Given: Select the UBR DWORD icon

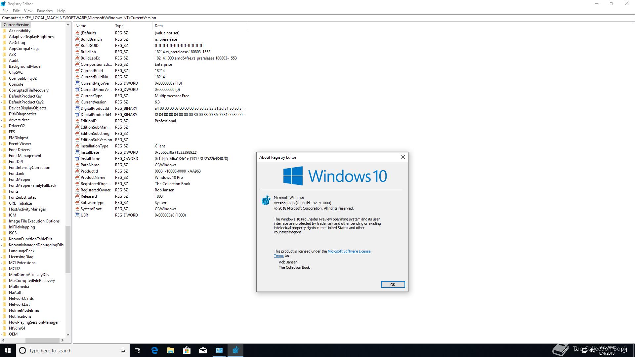Looking at the screenshot, I should click(x=77, y=215).
